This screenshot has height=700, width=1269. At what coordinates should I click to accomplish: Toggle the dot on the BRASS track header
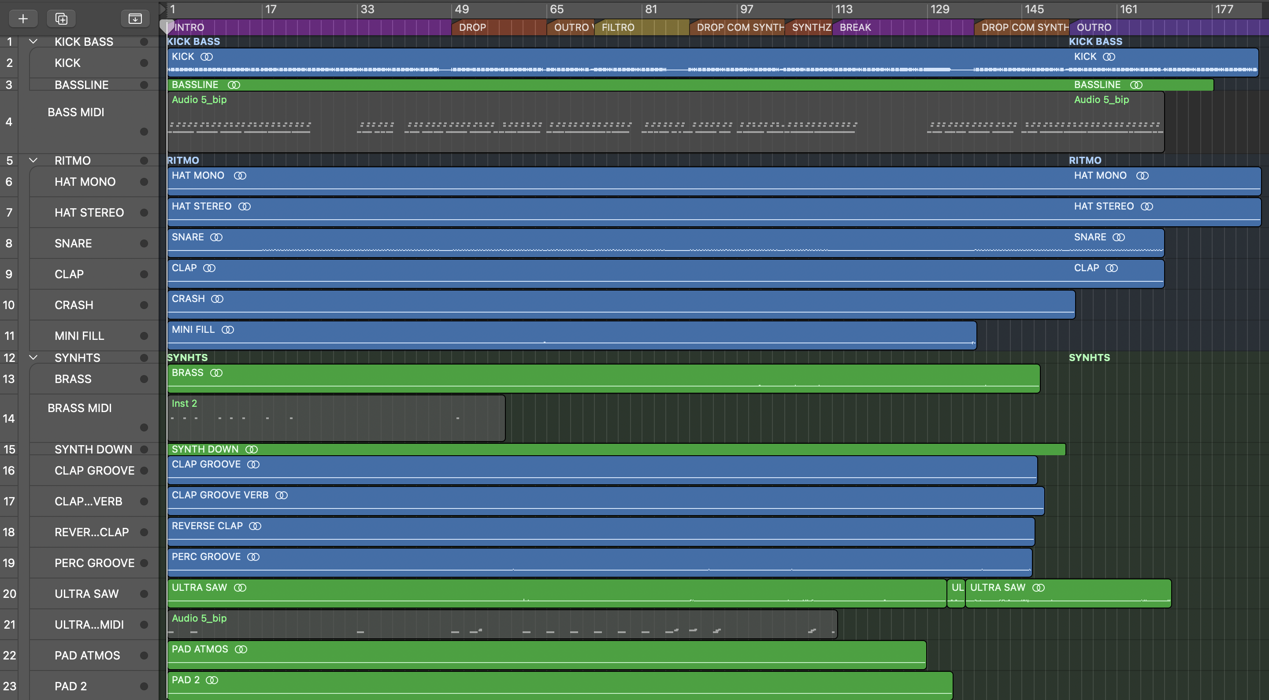click(144, 379)
